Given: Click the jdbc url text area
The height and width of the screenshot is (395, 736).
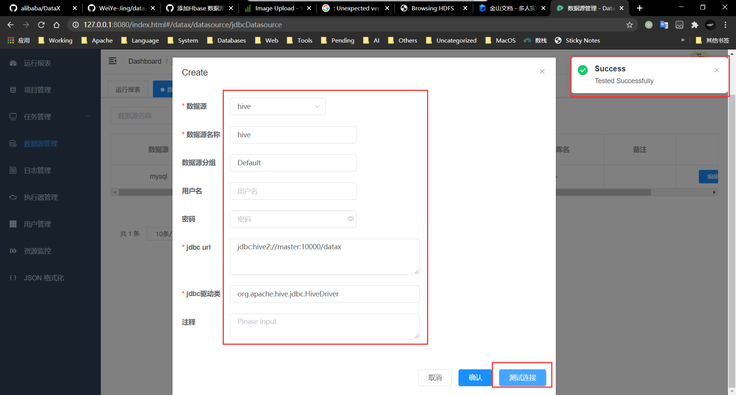Looking at the screenshot, I should (325, 257).
